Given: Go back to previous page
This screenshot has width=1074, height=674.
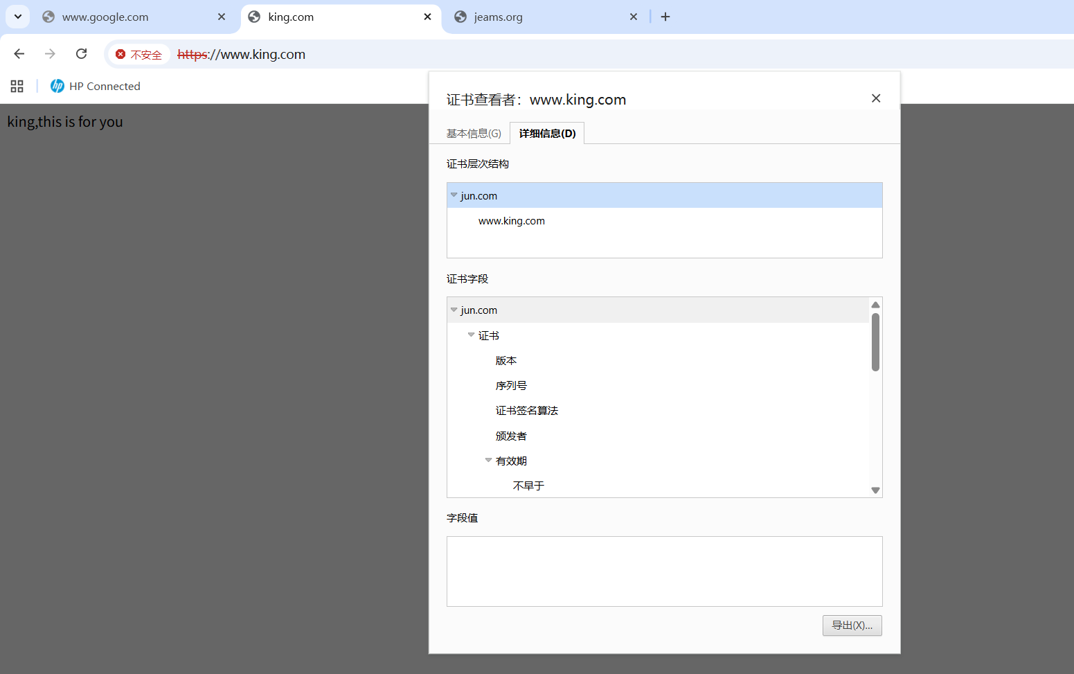Looking at the screenshot, I should pos(19,54).
